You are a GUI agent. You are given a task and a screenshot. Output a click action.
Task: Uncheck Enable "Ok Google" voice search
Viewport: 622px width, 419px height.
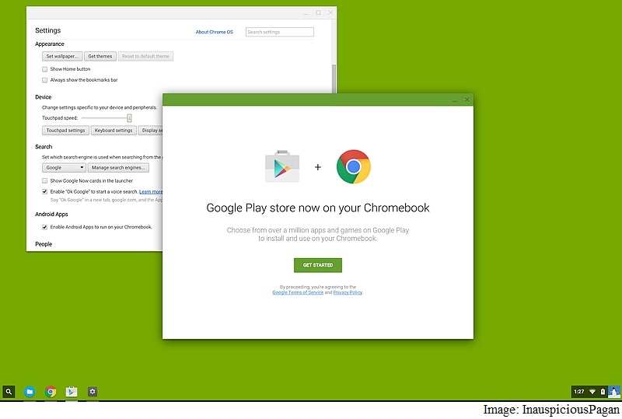tap(45, 192)
